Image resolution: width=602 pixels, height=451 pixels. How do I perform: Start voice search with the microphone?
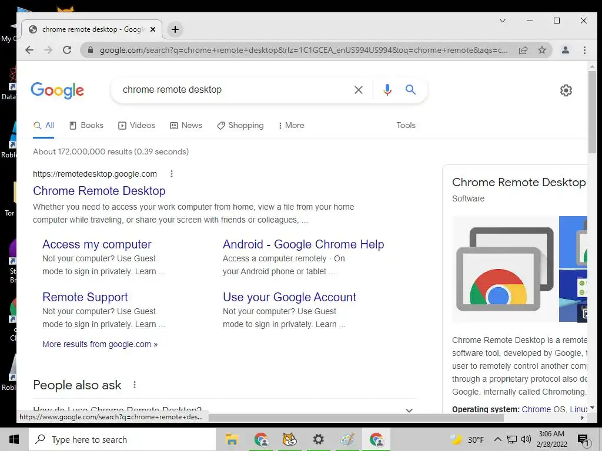[387, 90]
